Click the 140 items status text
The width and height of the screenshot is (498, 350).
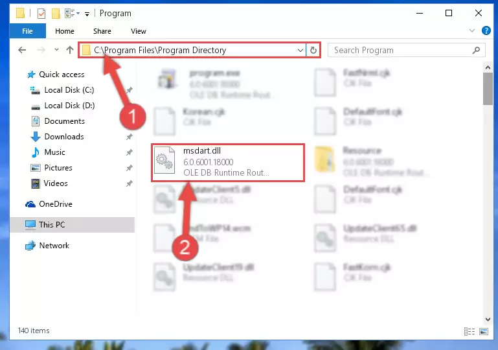pyautogui.click(x=34, y=331)
